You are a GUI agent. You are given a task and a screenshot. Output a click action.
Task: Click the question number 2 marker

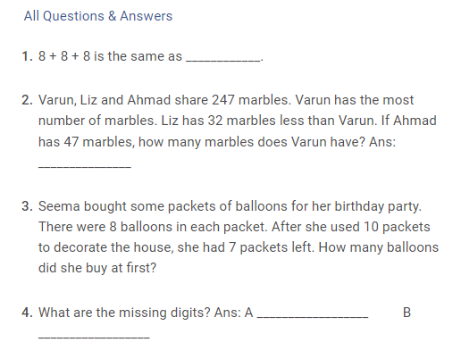[x=27, y=100]
